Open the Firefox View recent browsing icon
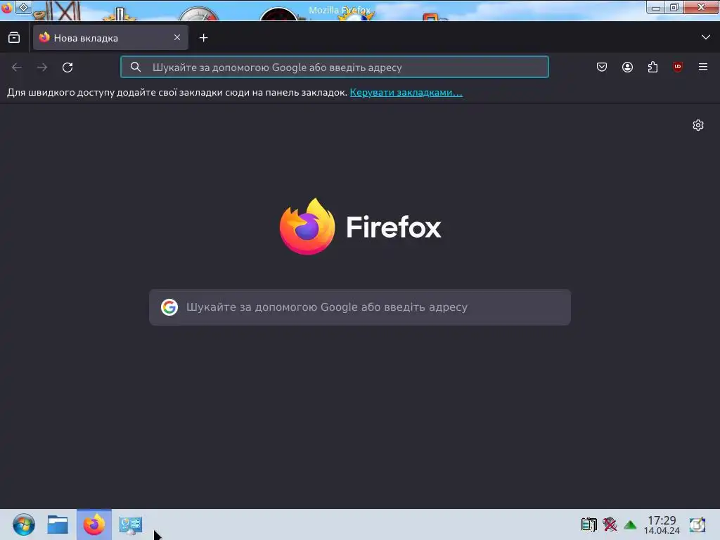720x540 pixels. click(14, 38)
